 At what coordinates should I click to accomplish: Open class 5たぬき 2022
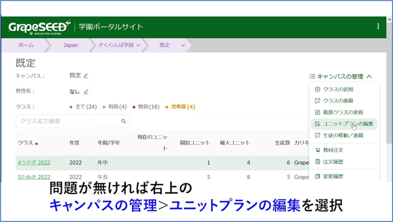click(34, 177)
